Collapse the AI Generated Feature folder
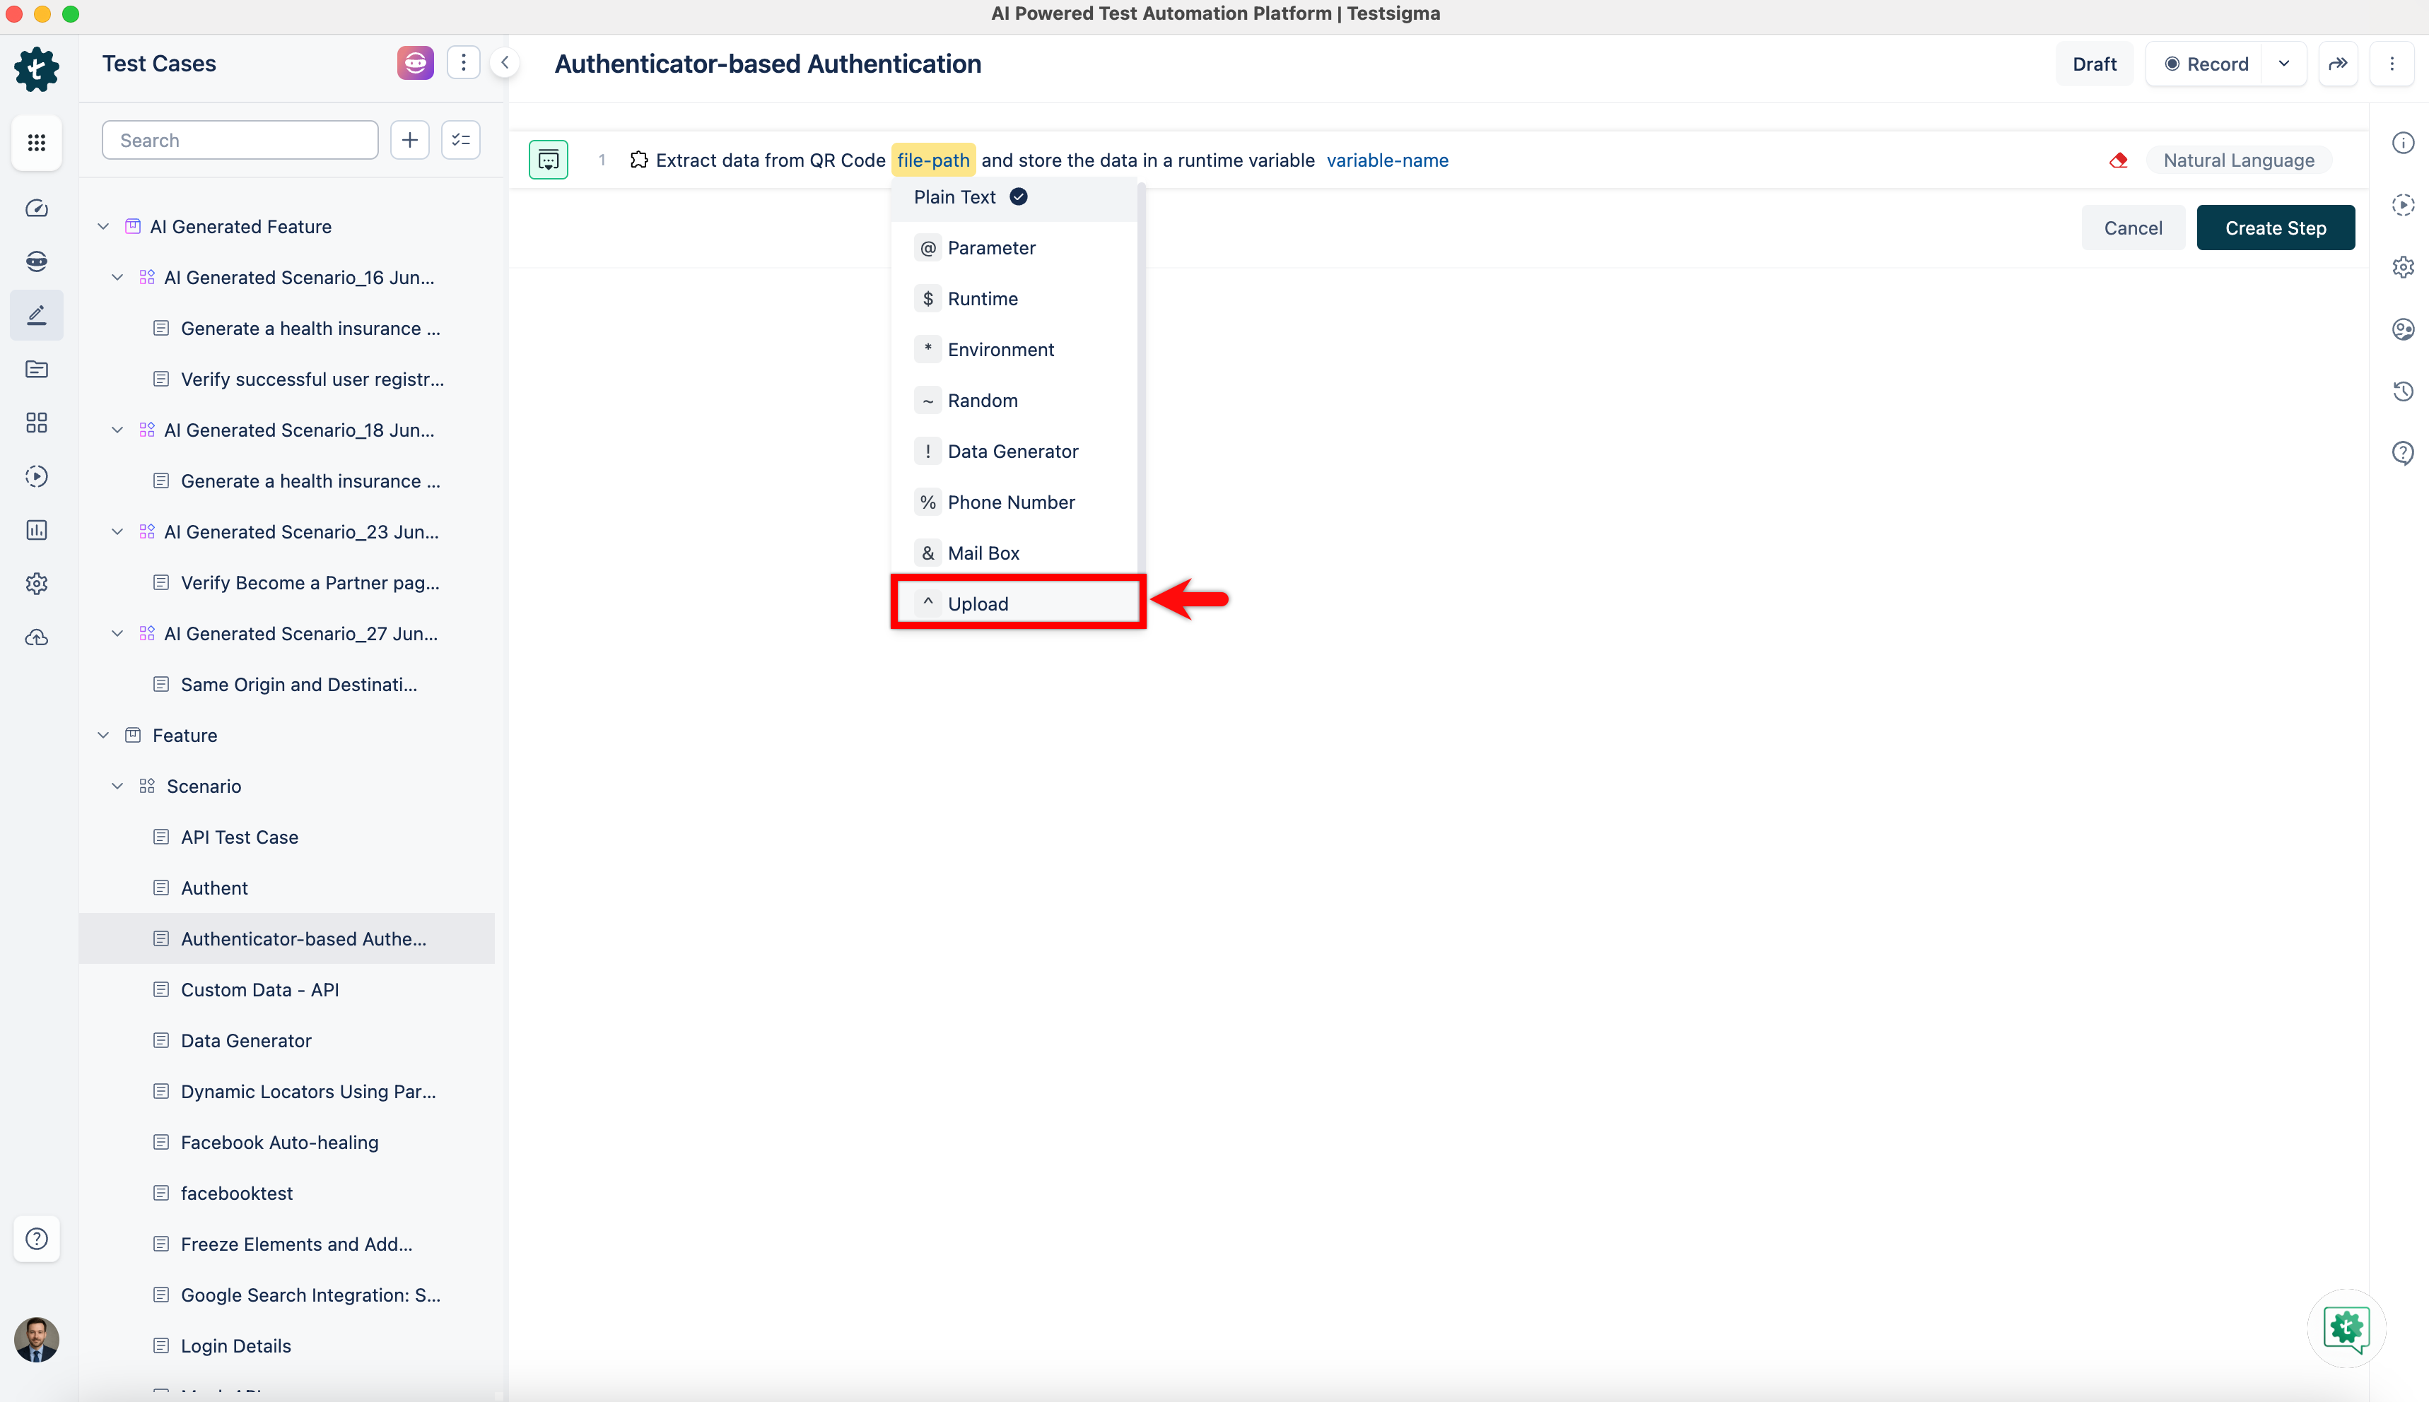This screenshot has height=1402, width=2429. click(x=103, y=226)
